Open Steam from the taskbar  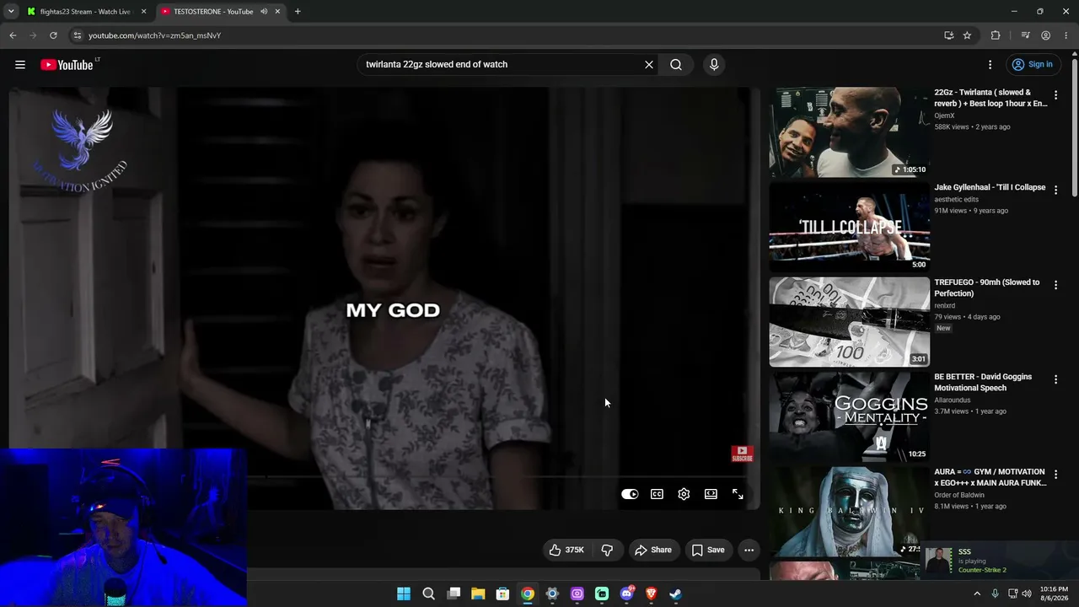pyautogui.click(x=675, y=594)
